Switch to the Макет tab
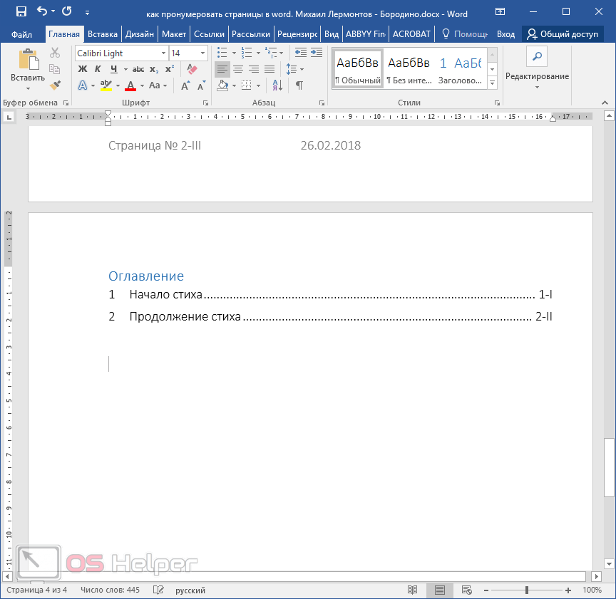Screen dimensions: 616x599 [174, 34]
